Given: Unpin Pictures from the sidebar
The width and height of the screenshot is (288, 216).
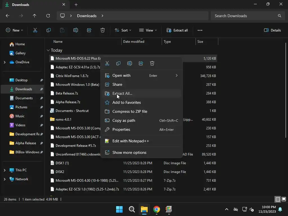Looking at the screenshot, I should [x=42, y=107].
